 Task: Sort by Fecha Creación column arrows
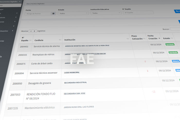click(159, 38)
